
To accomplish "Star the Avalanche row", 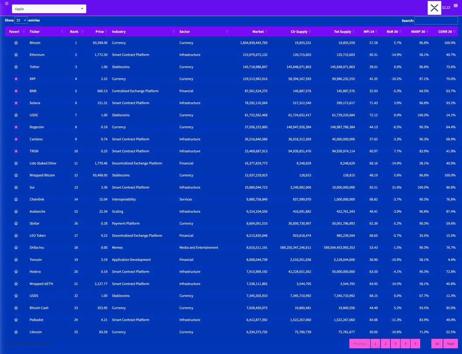I will point(16,211).
